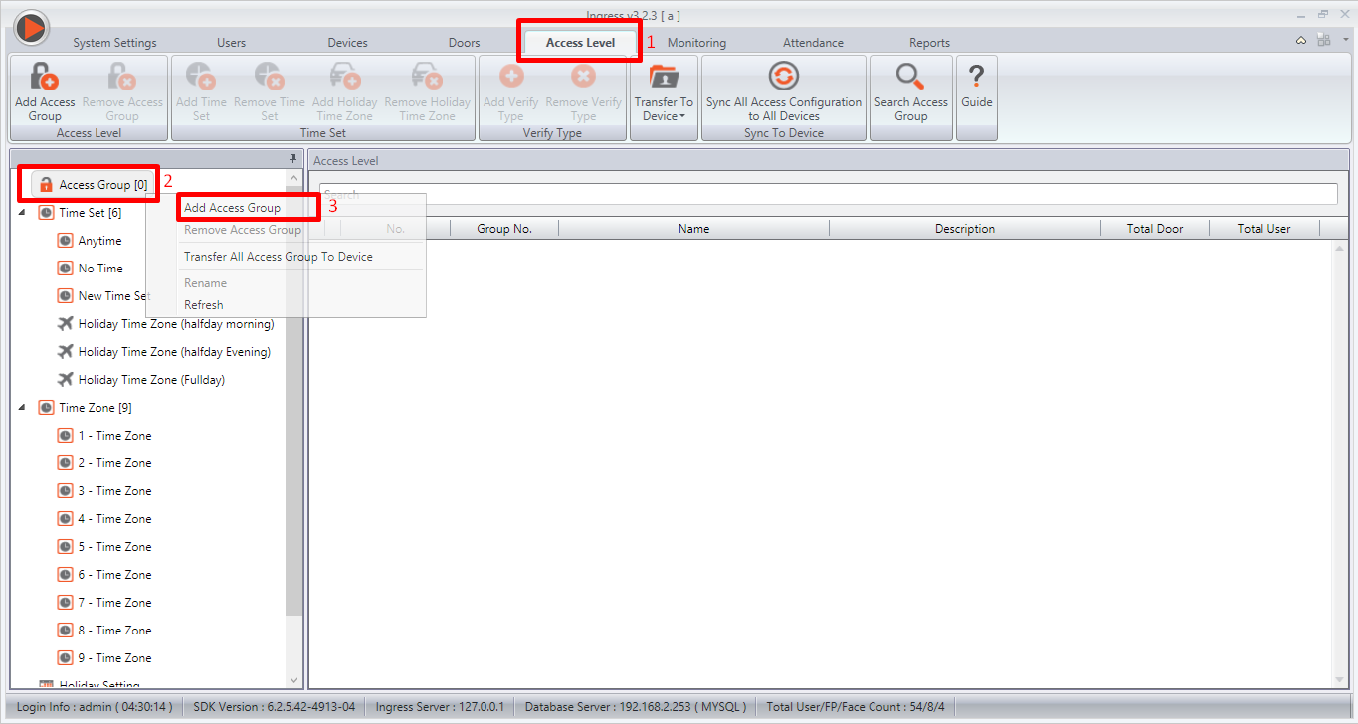Select the 5 - Time Zone row
1358x724 pixels.
114,547
